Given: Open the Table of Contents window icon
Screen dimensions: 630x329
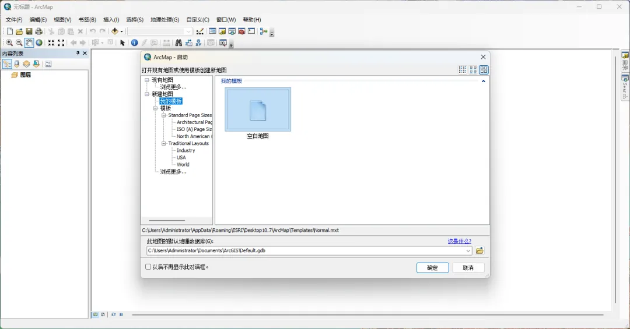Looking at the screenshot, I should tap(212, 31).
